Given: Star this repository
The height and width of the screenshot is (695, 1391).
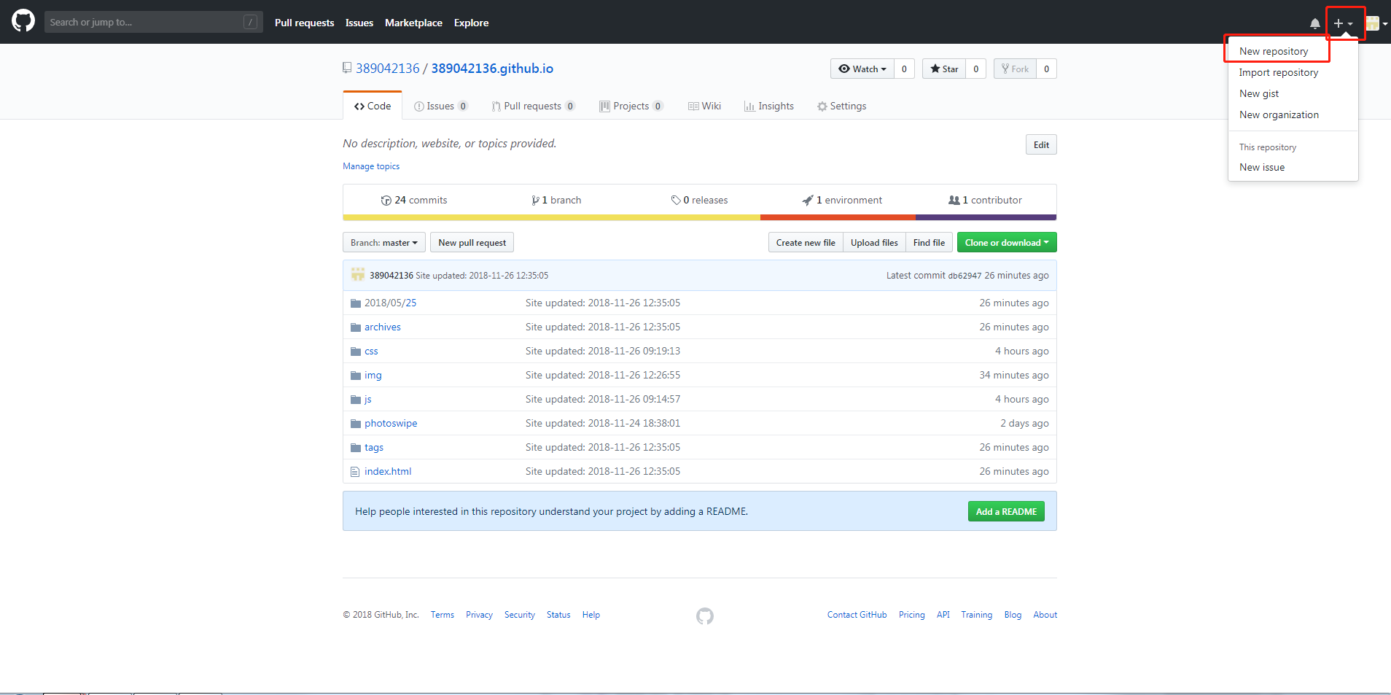Looking at the screenshot, I should click(944, 69).
